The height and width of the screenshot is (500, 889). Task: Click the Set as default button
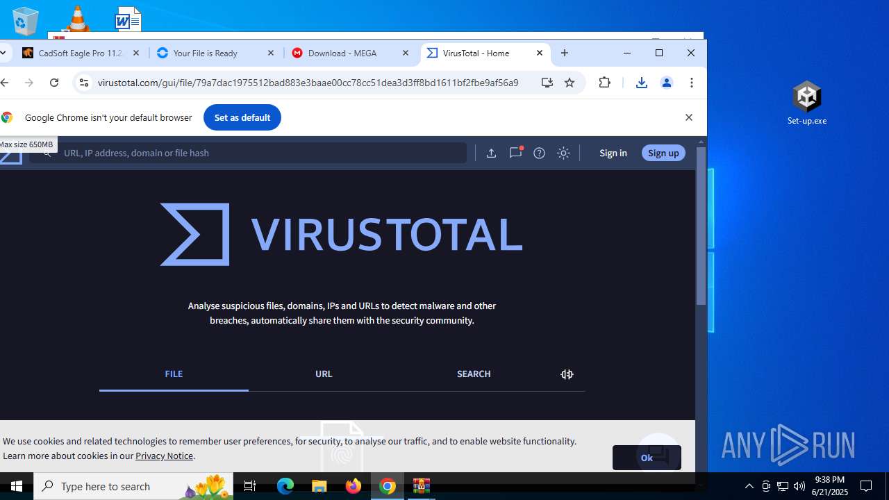click(x=242, y=117)
